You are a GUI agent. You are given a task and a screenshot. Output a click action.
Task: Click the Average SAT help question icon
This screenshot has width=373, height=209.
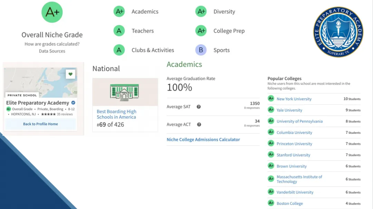click(x=199, y=107)
